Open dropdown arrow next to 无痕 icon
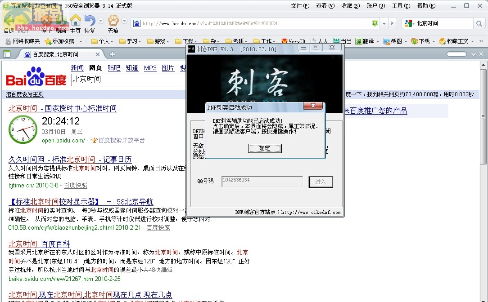Screen dimensions: 488x302 124,21
